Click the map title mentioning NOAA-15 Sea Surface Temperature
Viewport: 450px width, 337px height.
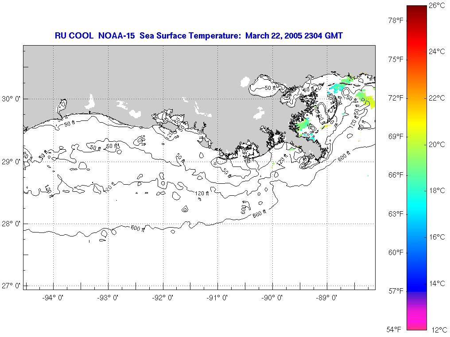pos(198,35)
